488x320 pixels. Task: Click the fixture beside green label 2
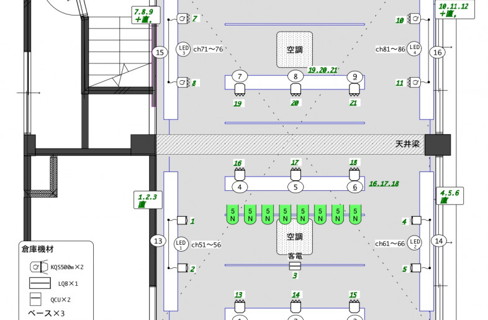183,268
